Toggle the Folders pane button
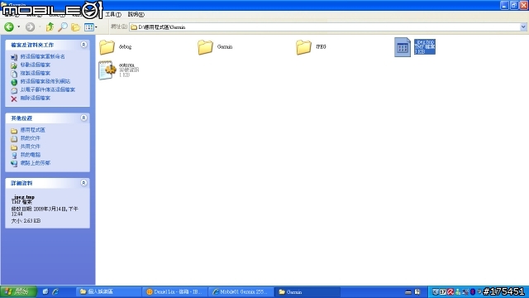This screenshot has height=298, width=529. 75,27
